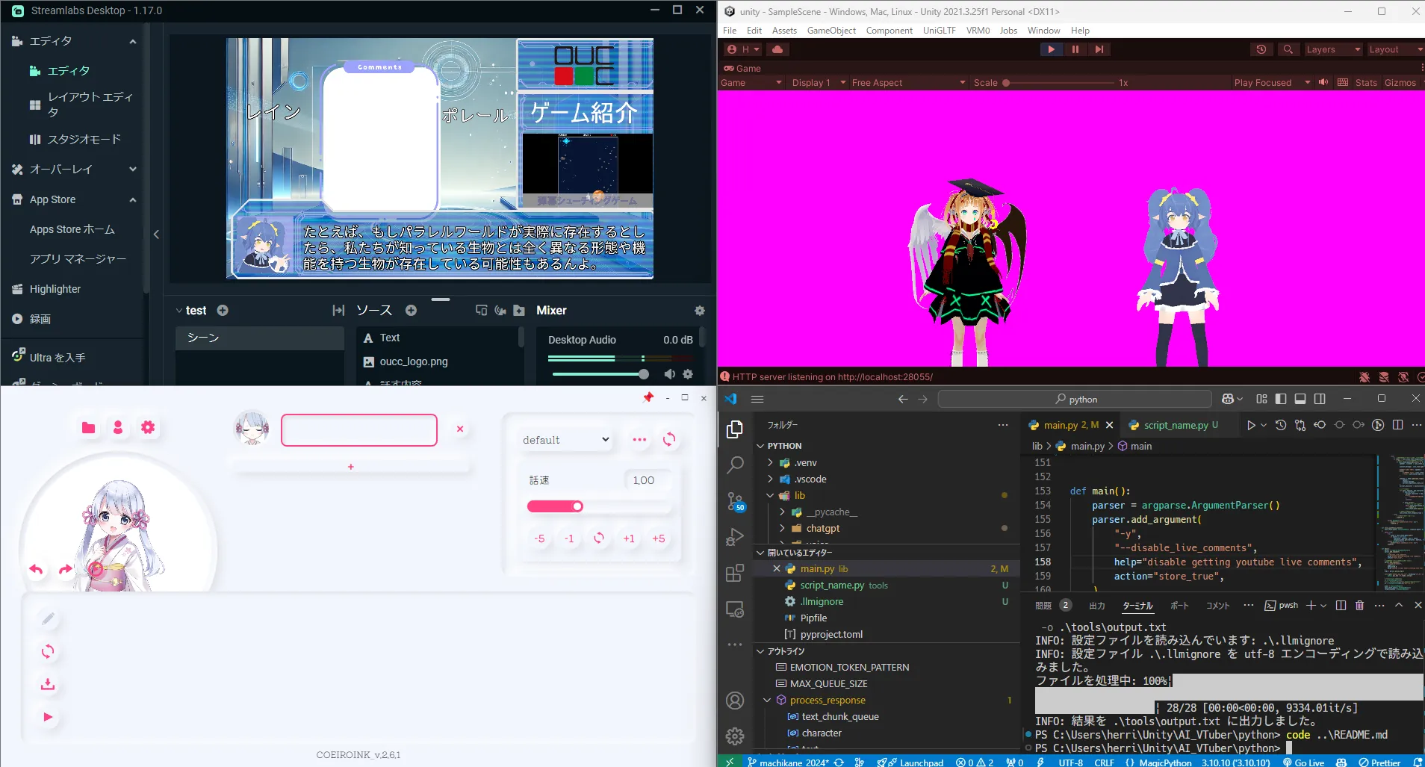Screen dimensions: 1425x767
Task: Open VS Code Explorer activity icon
Action: (x=735, y=429)
